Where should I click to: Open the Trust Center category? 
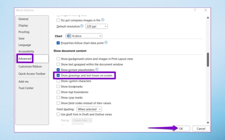(26, 88)
